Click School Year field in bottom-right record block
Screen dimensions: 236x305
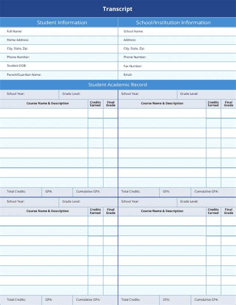(147, 202)
